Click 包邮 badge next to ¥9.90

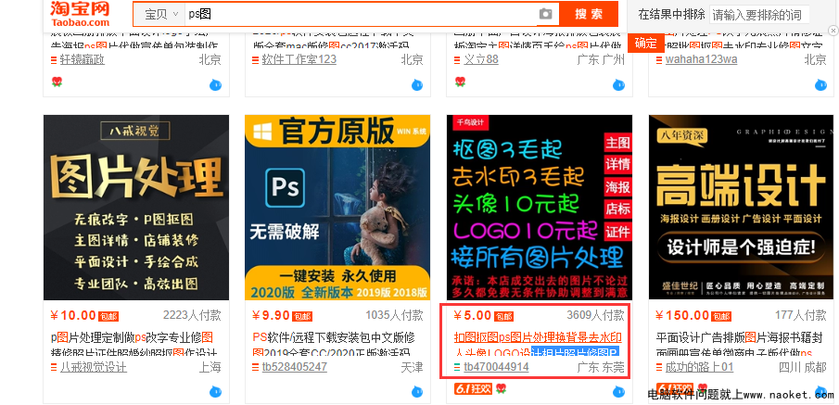302,317
